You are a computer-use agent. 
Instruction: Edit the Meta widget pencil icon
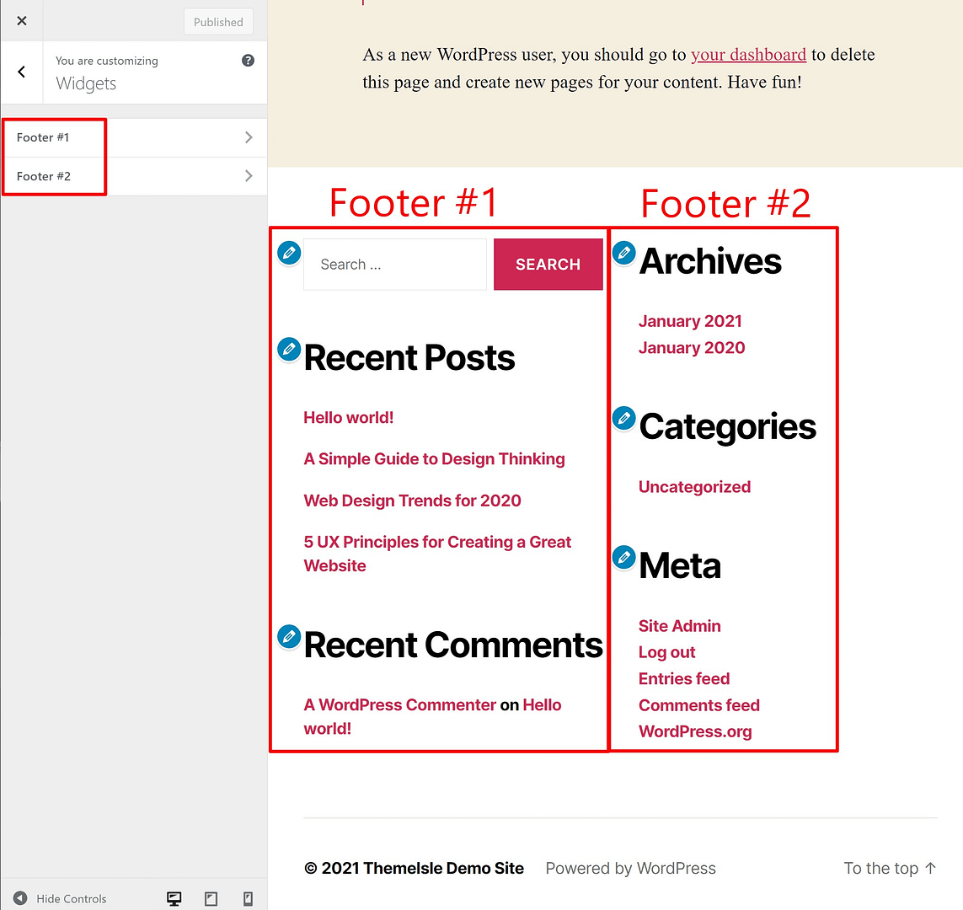coord(623,557)
